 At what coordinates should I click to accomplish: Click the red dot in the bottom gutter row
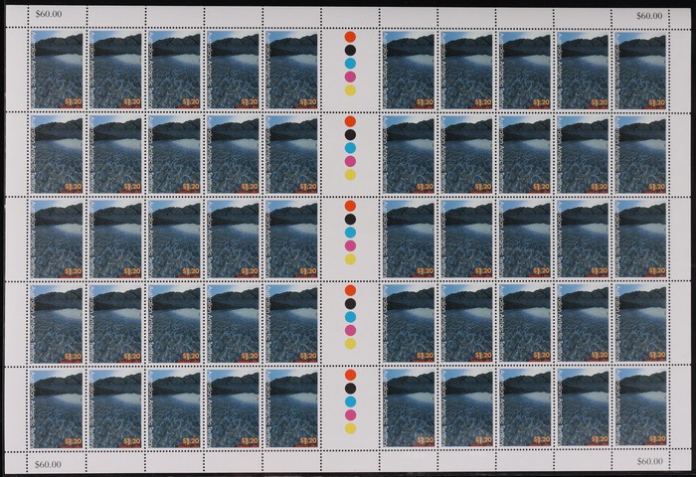click(349, 377)
